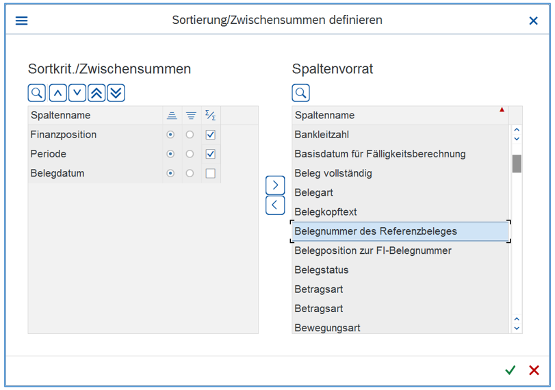Click search icon under Spaltenvorrat
Viewport: 555px width, 390px height.
click(x=300, y=92)
